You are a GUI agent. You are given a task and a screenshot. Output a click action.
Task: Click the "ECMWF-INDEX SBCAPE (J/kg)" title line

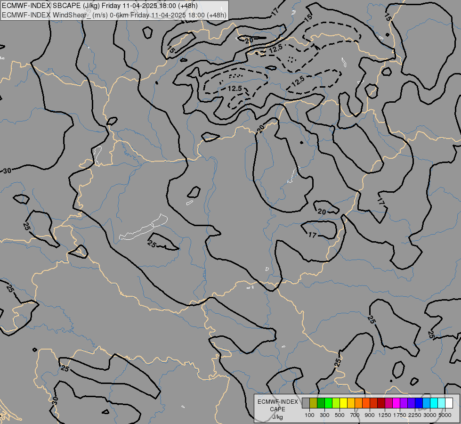click(100, 6)
